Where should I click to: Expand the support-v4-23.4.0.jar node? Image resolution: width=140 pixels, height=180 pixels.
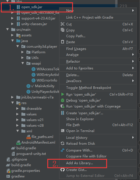click(12, 18)
